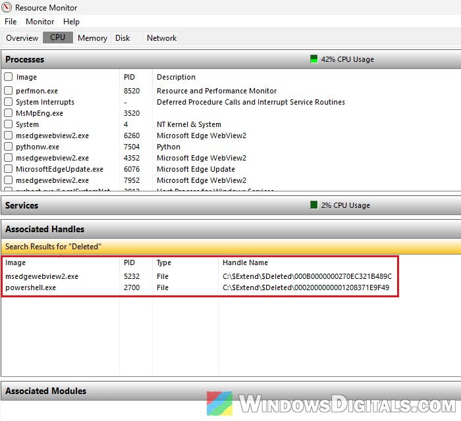This screenshot has width=461, height=421.
Task: Click the 'Microsoft Edge Update' description
Action: [196, 169]
